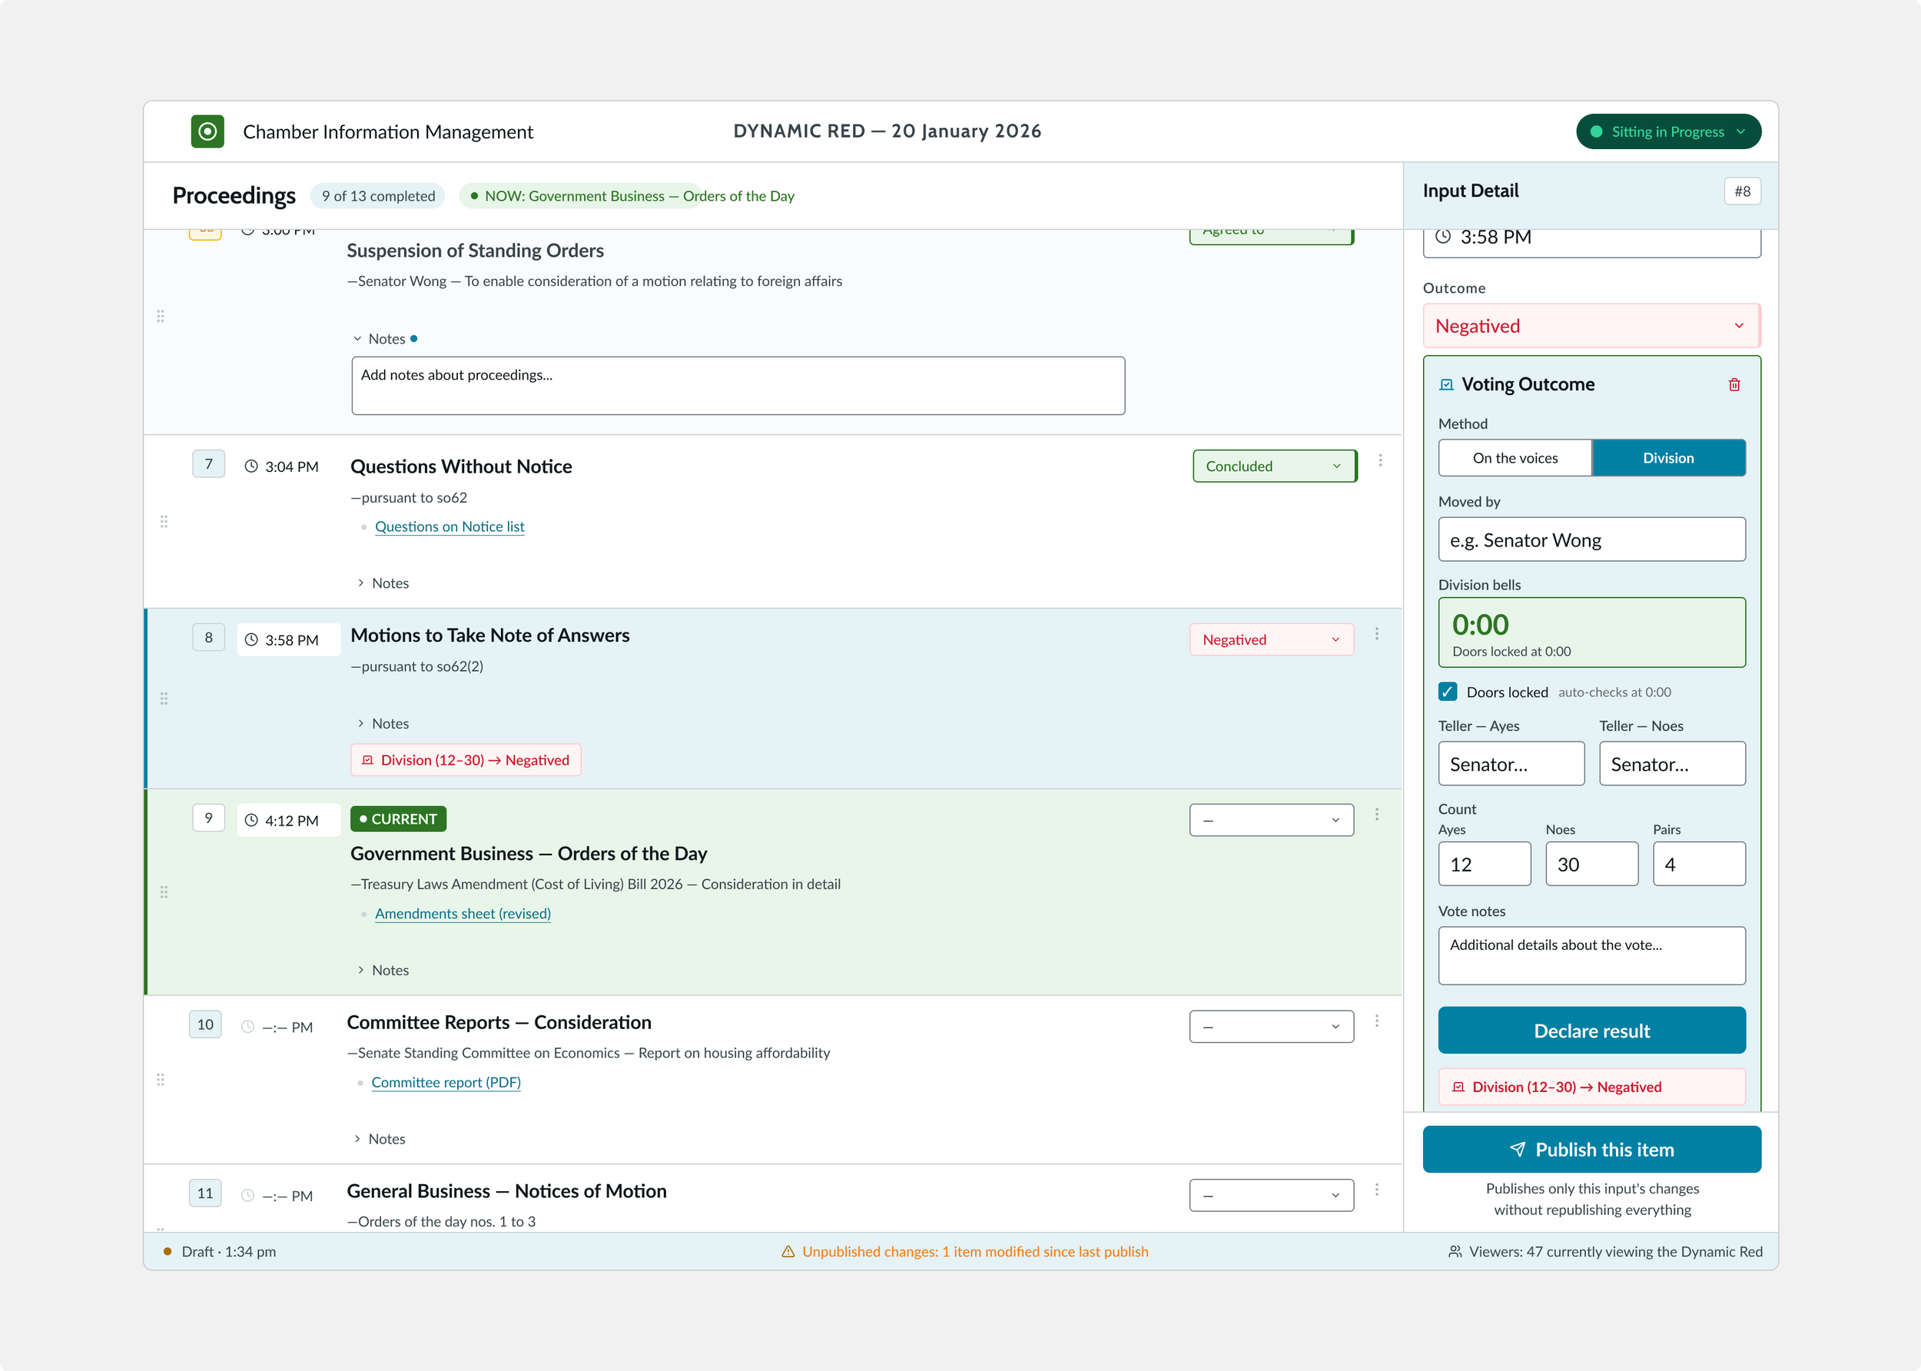The image size is (1921, 1371).
Task: Click the Division bells 0:00 timer
Action: [x=1591, y=632]
